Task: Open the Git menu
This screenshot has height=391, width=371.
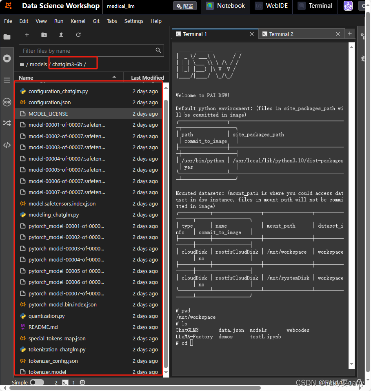Action: 96,21
